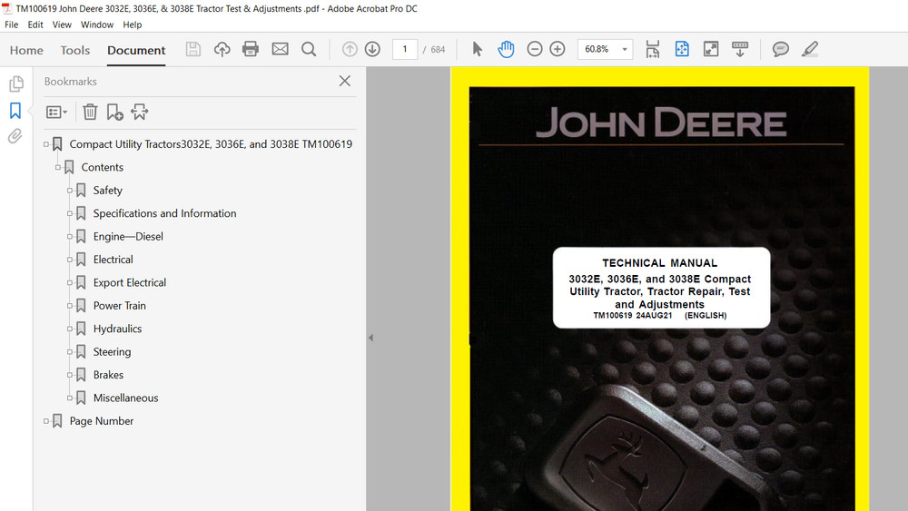This screenshot has height=511, width=908.
Task: Open the Window menu
Action: pos(97,25)
